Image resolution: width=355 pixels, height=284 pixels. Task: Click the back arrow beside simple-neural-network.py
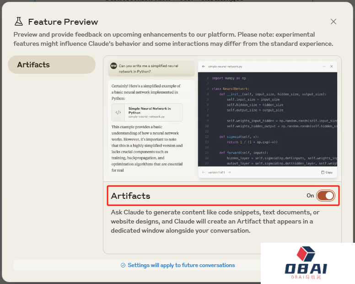pos(204,66)
